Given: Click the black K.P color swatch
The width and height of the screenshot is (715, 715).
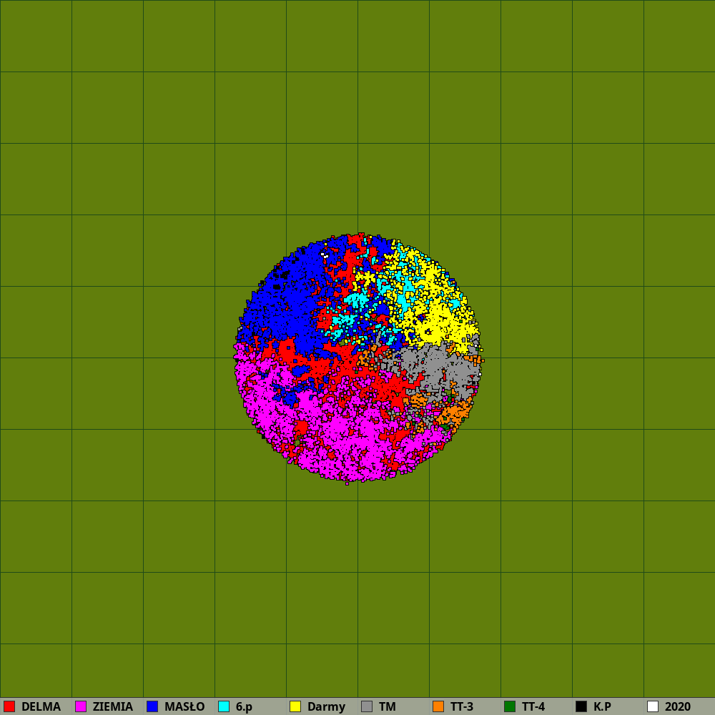Looking at the screenshot, I should tap(581, 706).
